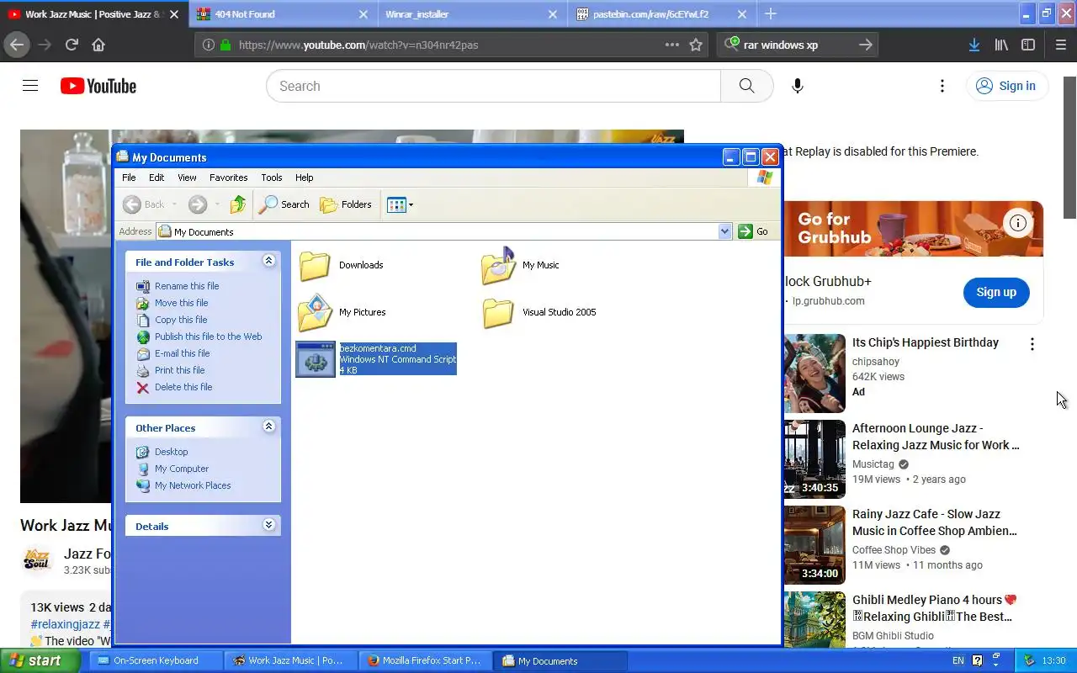The width and height of the screenshot is (1077, 673).
Task: Select My Pictures folder
Action: pyautogui.click(x=342, y=312)
